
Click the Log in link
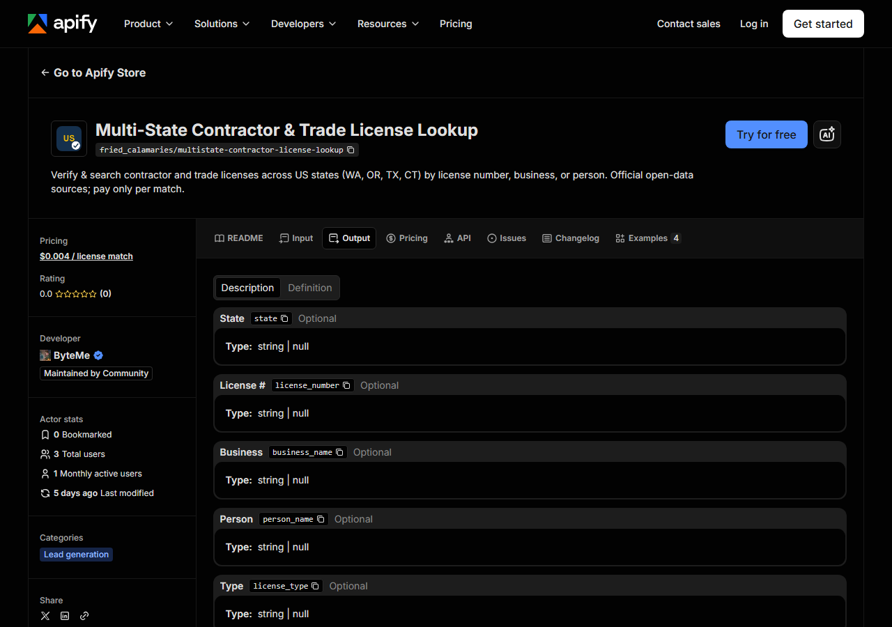pos(754,24)
